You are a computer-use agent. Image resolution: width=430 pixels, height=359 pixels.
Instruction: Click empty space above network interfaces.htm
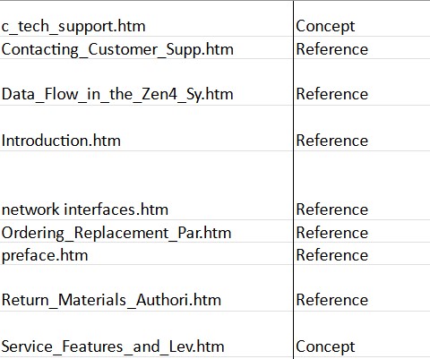click(146, 175)
